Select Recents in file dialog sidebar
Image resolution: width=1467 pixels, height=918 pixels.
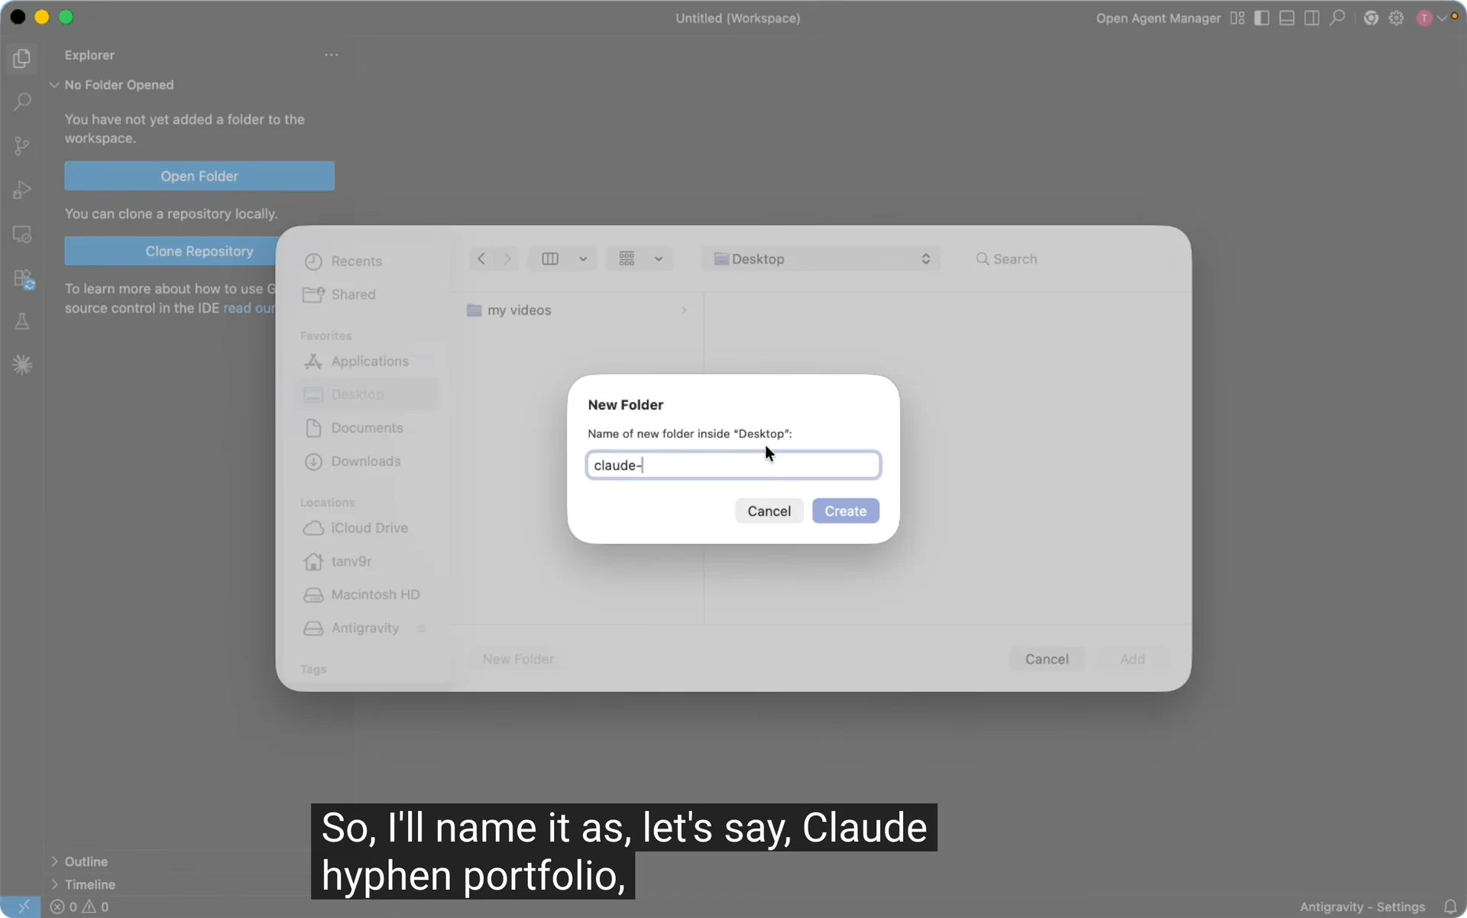point(355,261)
